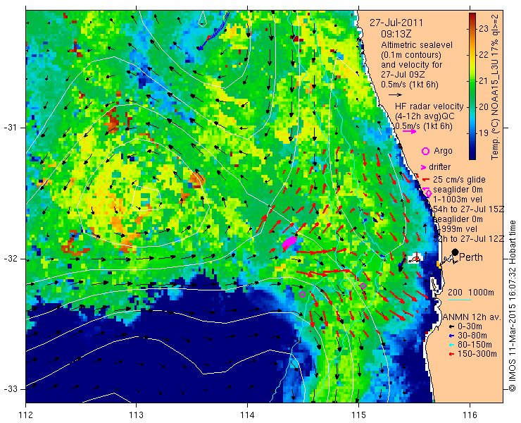Click the dark red top of color bar
The width and height of the screenshot is (521, 423).
(472, 17)
